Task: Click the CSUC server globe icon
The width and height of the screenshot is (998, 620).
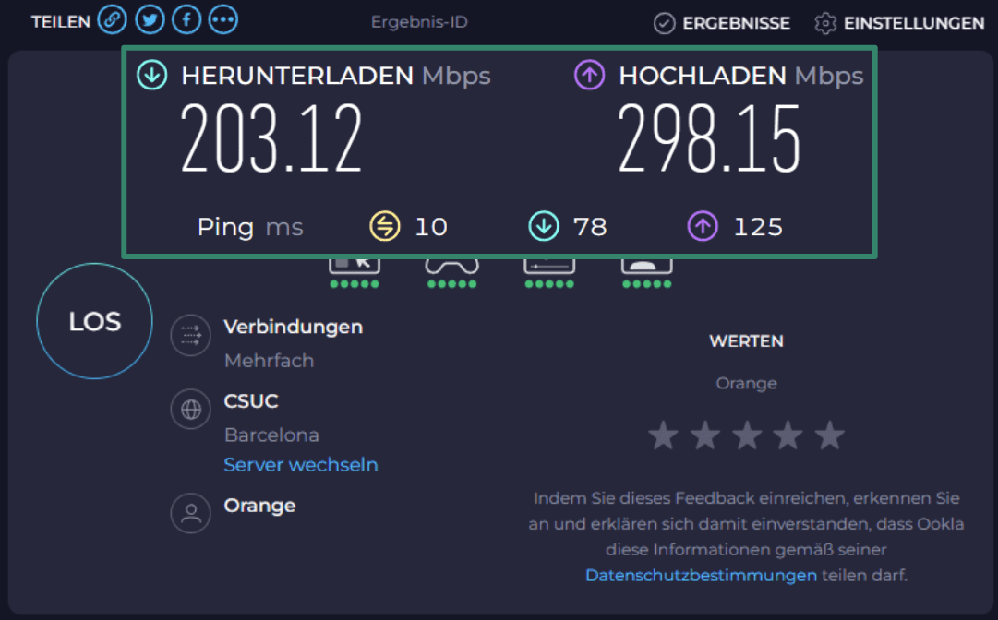Action: [190, 409]
